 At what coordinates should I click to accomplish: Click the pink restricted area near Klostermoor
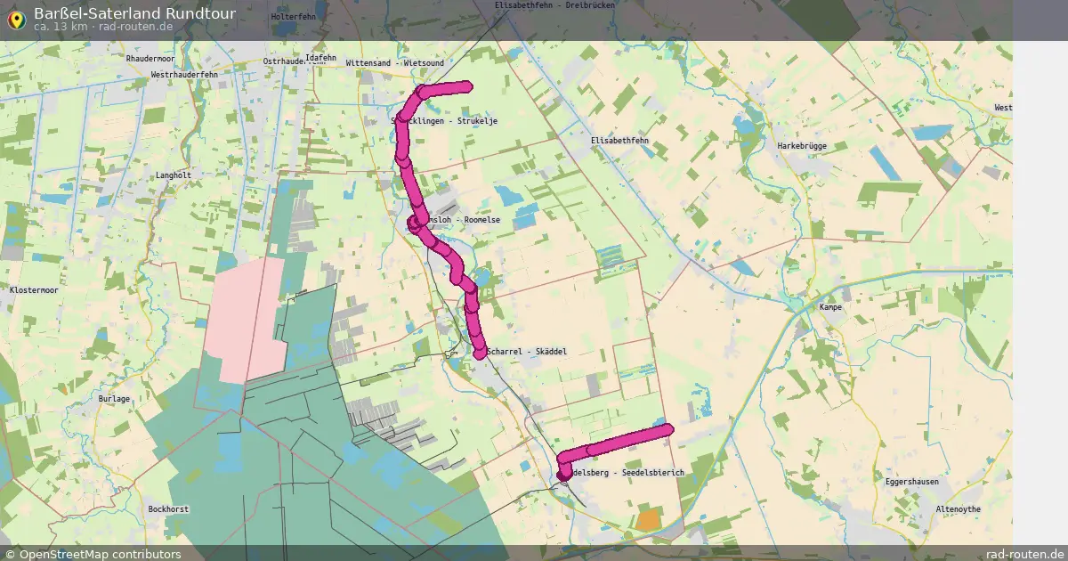tap(245, 321)
